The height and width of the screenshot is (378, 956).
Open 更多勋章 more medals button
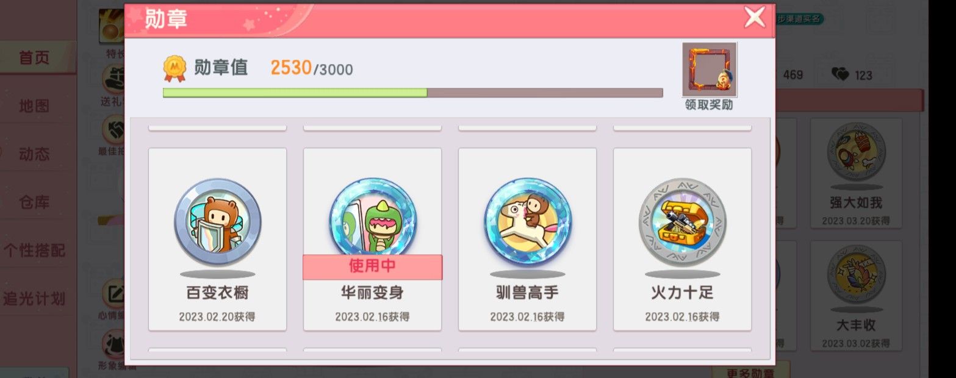[750, 370]
